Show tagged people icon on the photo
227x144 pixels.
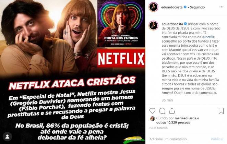coord(8,136)
